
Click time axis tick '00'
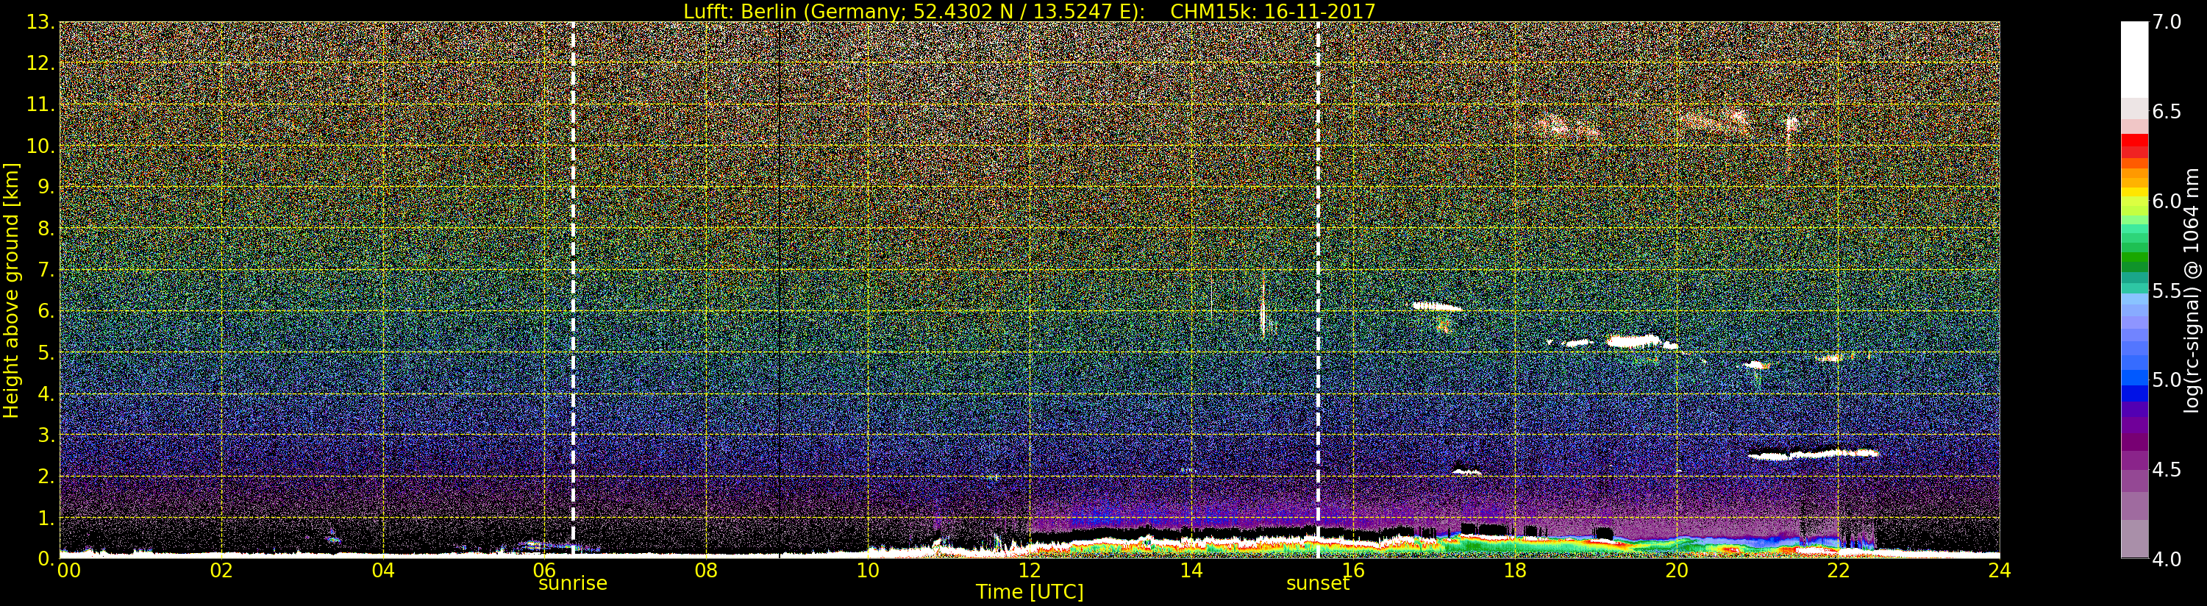point(69,570)
